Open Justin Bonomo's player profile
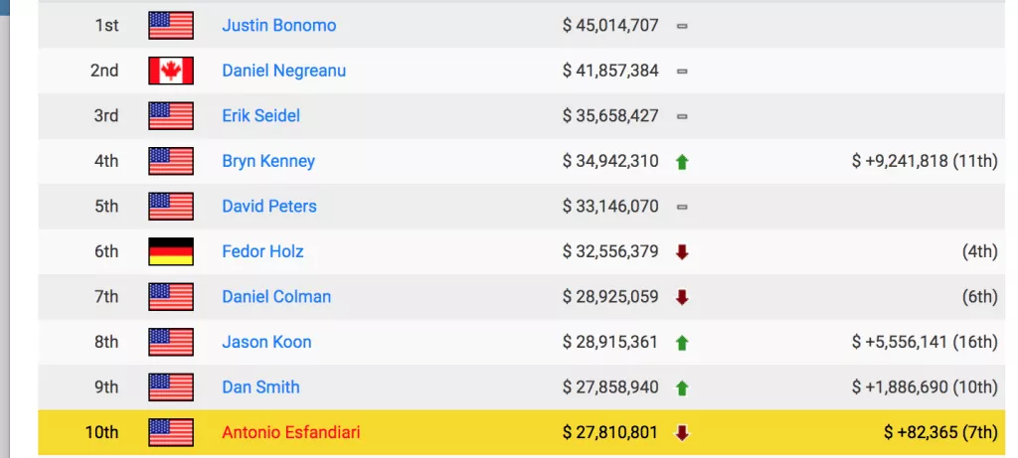This screenshot has width=1018, height=458. [278, 25]
